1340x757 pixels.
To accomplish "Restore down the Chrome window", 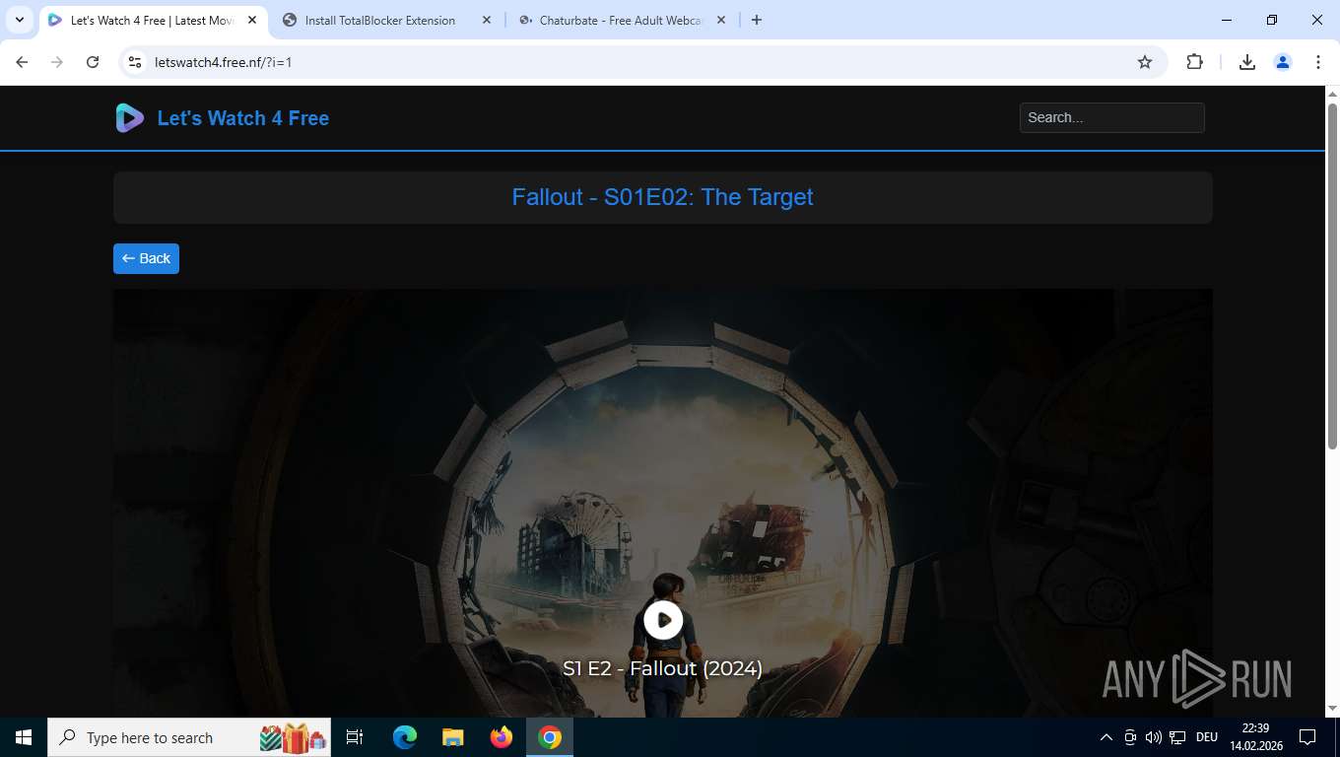I will pyautogui.click(x=1272, y=20).
